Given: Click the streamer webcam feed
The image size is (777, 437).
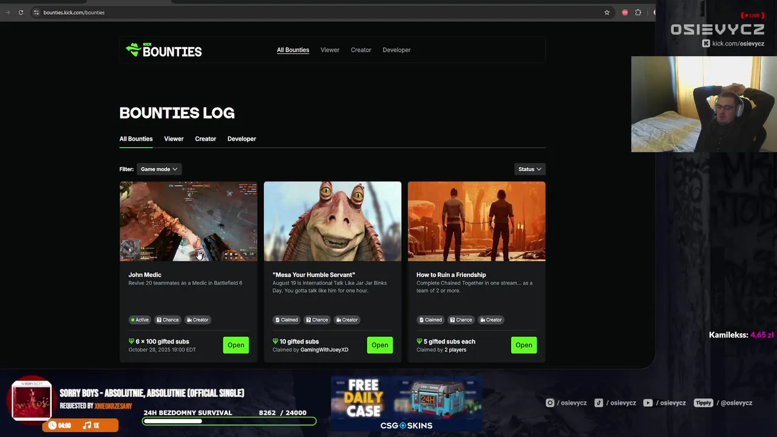Looking at the screenshot, I should tap(704, 104).
